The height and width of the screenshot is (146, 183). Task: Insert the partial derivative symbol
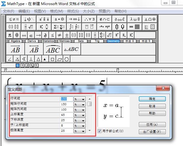click(45, 35)
